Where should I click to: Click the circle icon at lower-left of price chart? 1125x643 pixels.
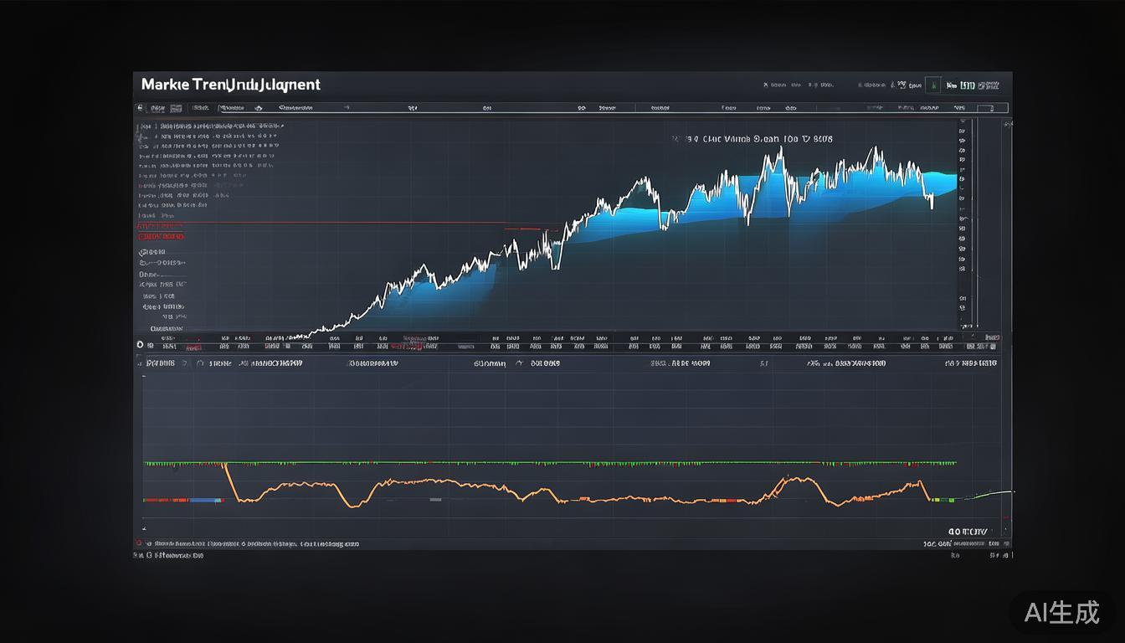140,344
